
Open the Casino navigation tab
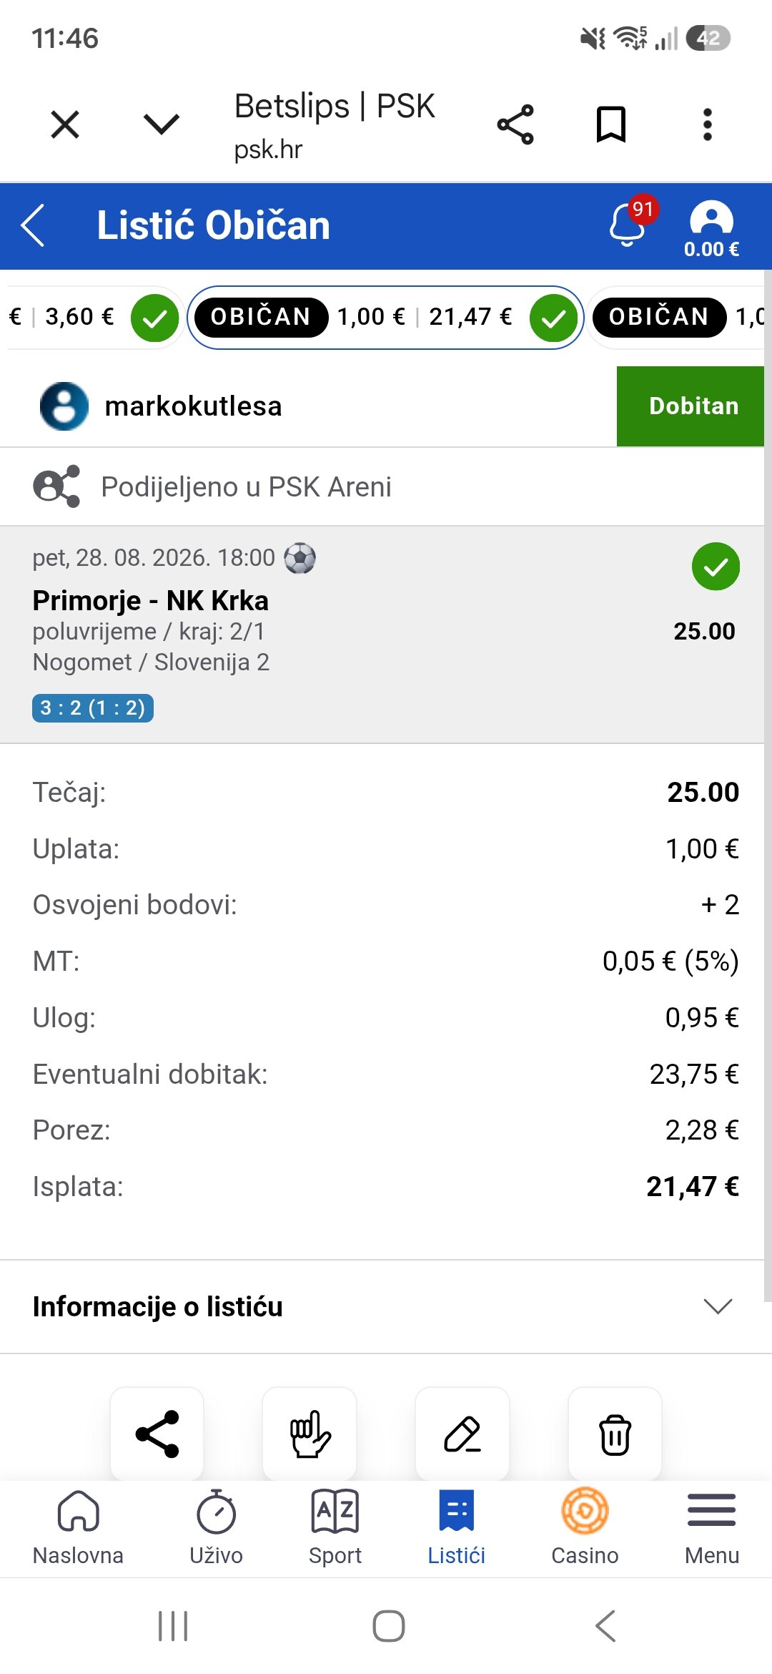(585, 1527)
